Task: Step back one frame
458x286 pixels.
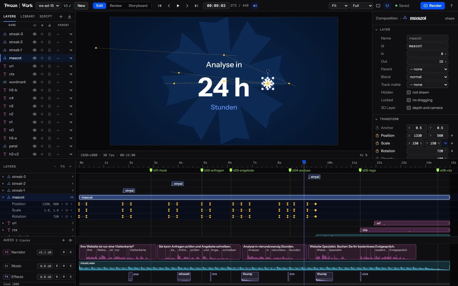Action: tap(169, 6)
